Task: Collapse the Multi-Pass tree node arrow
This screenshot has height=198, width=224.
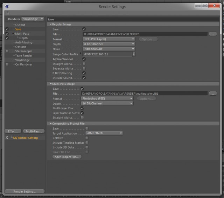Action: click(13, 34)
